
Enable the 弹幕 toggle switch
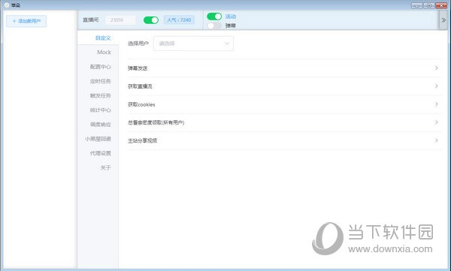point(214,26)
